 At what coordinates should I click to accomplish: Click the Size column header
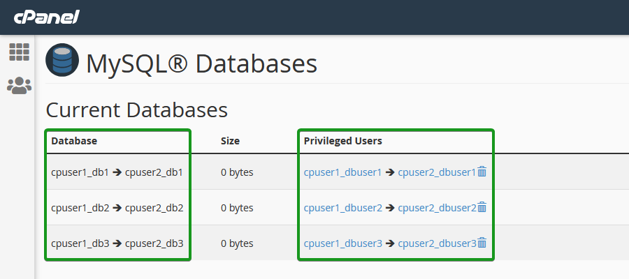[x=230, y=141]
